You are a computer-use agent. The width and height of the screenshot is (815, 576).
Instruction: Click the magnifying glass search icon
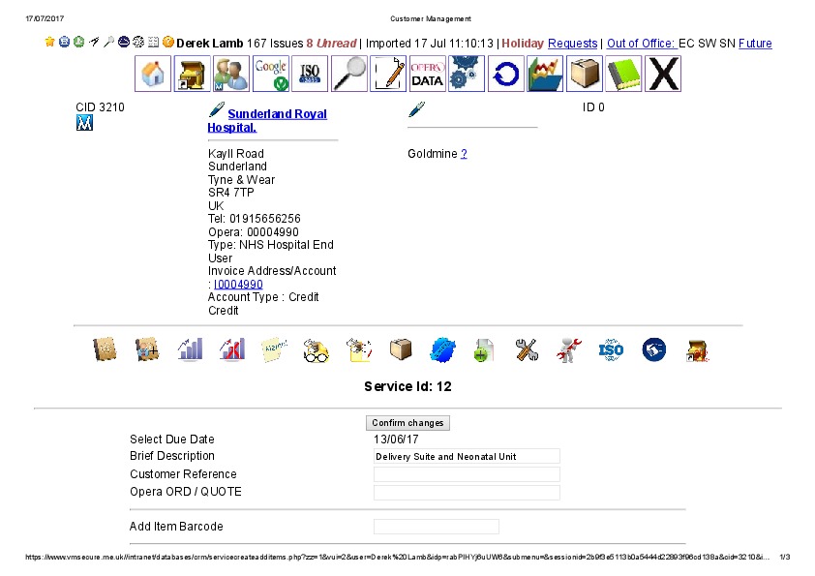pyautogui.click(x=349, y=75)
